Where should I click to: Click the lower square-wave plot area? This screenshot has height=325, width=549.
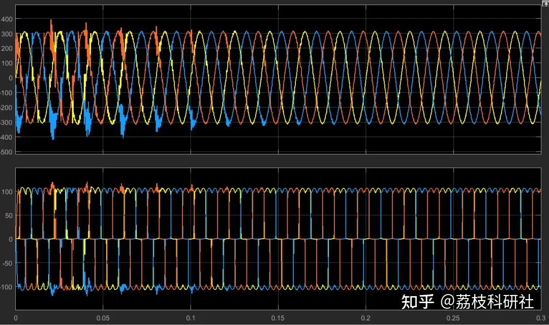(279, 239)
